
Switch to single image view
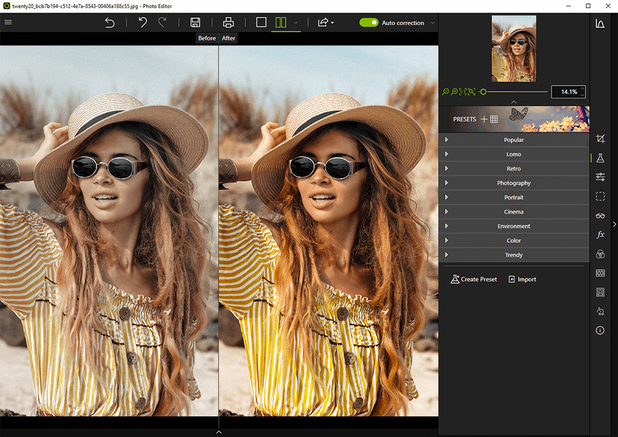pos(261,23)
